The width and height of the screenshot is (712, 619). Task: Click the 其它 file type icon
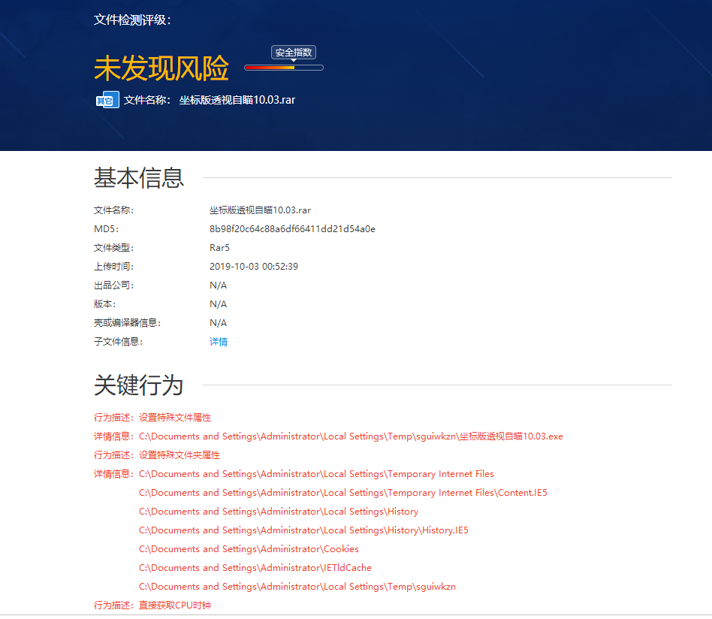pos(107,100)
